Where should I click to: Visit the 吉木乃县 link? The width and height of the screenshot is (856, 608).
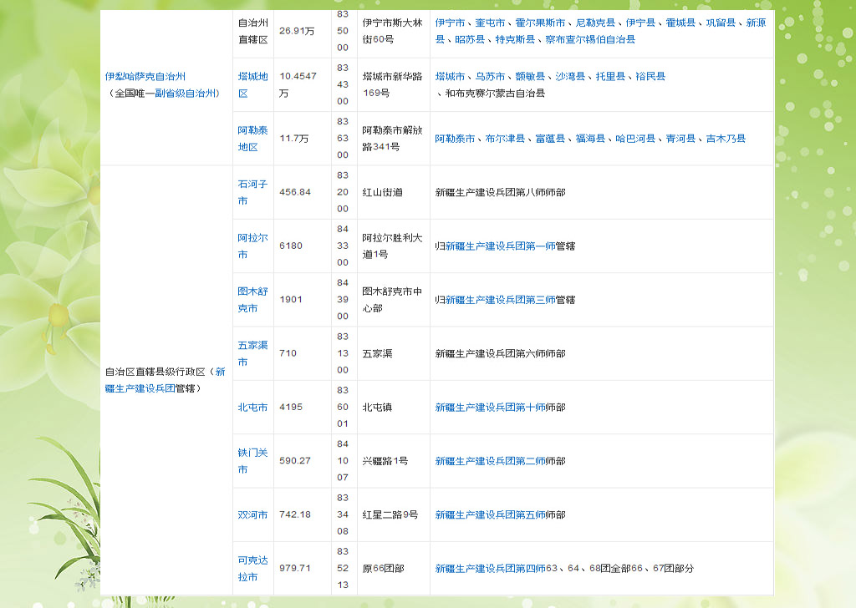click(x=726, y=139)
